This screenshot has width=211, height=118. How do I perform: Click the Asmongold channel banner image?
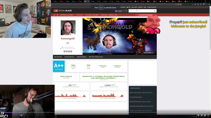click(x=120, y=36)
